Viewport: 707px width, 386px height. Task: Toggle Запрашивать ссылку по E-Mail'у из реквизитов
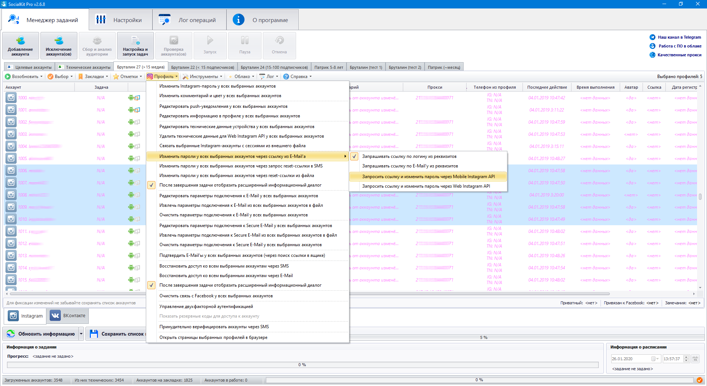[x=428, y=166]
